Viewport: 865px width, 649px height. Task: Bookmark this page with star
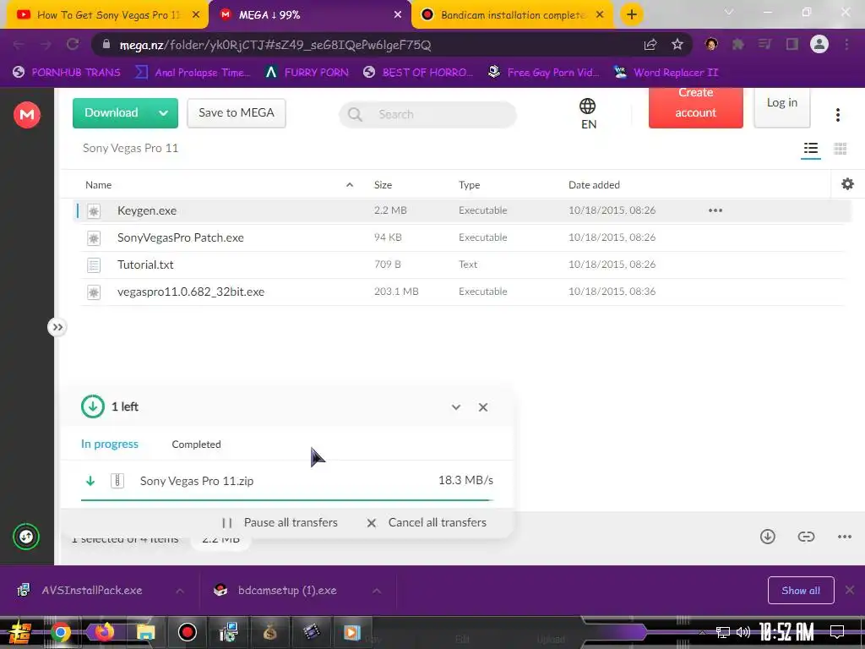pos(677,45)
